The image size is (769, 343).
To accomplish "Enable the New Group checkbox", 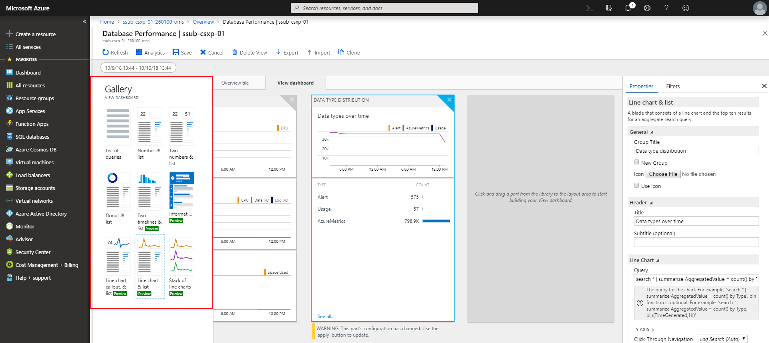I will coord(636,162).
